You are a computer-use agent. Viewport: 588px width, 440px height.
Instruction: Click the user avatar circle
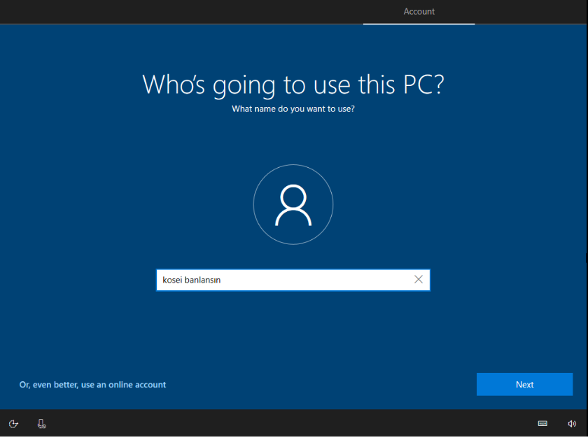click(x=293, y=204)
